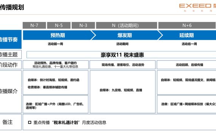
Task: Click the 活动回顾、后续传播 cell
Action: 186,65
